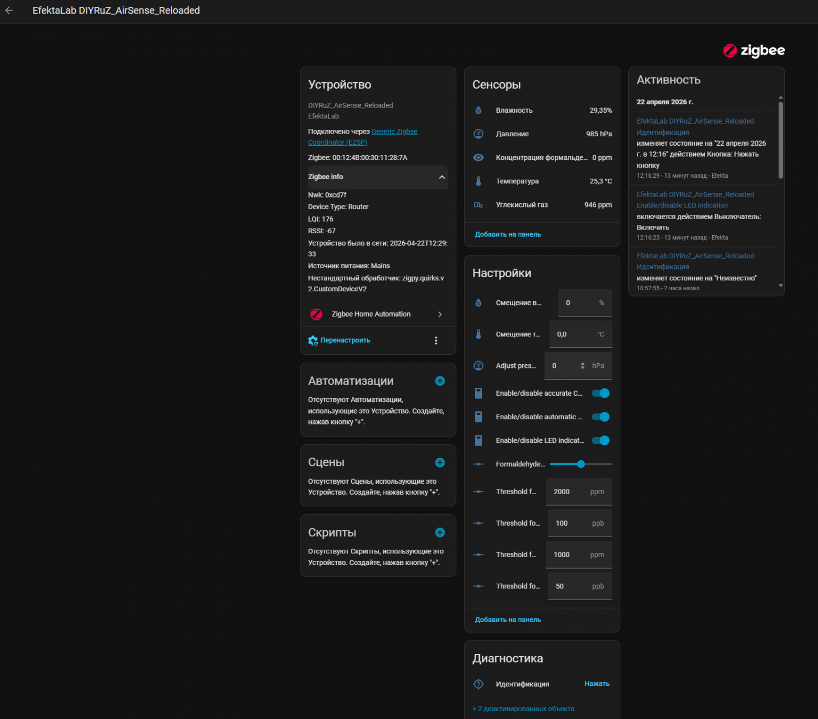Click the Adjust pressure hPa input

click(578, 366)
